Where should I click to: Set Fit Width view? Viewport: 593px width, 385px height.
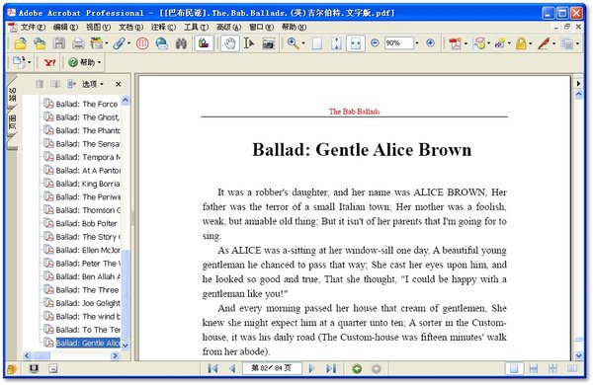click(x=356, y=43)
